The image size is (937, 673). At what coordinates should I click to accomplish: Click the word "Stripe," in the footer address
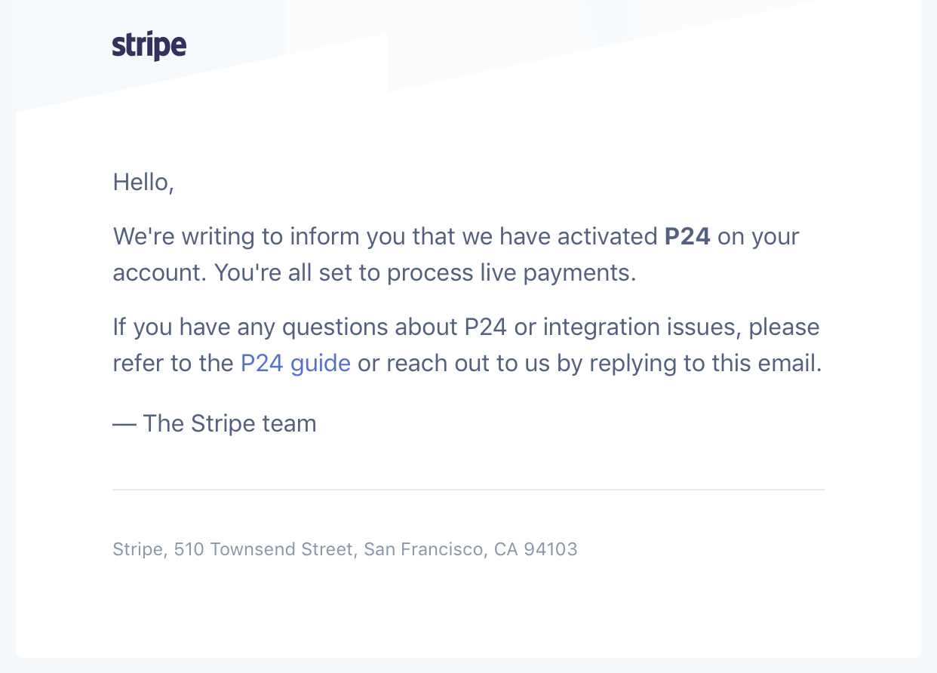(x=140, y=549)
